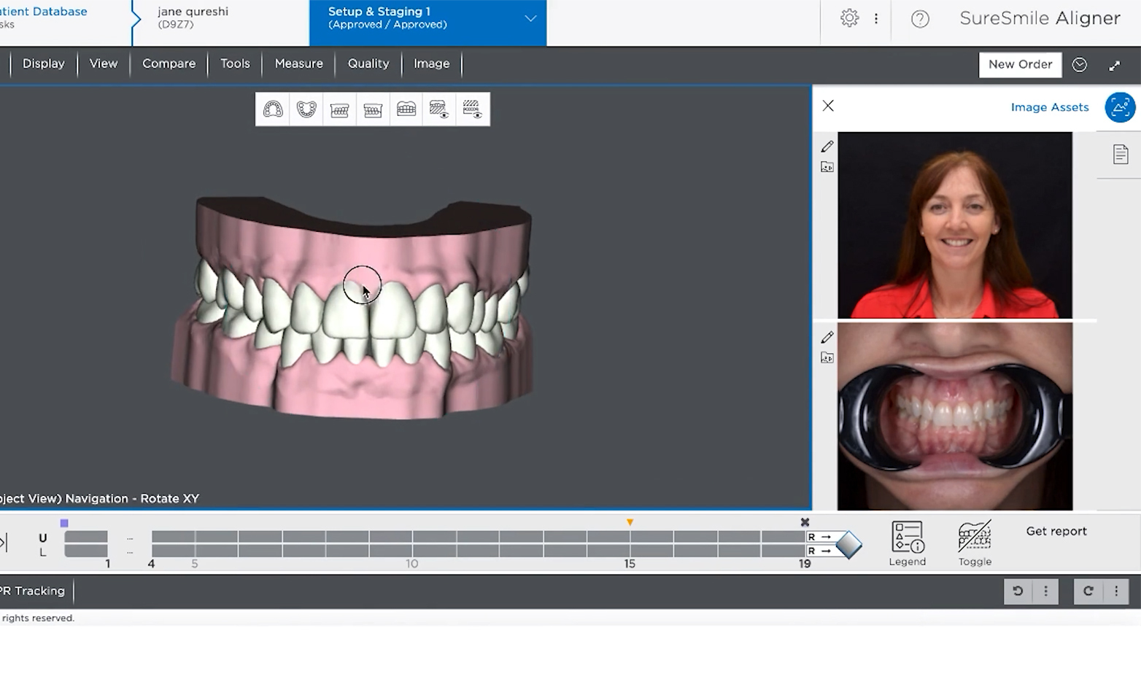1141x682 pixels.
Task: Select stage 1 on the staging timeline
Action: [108, 564]
